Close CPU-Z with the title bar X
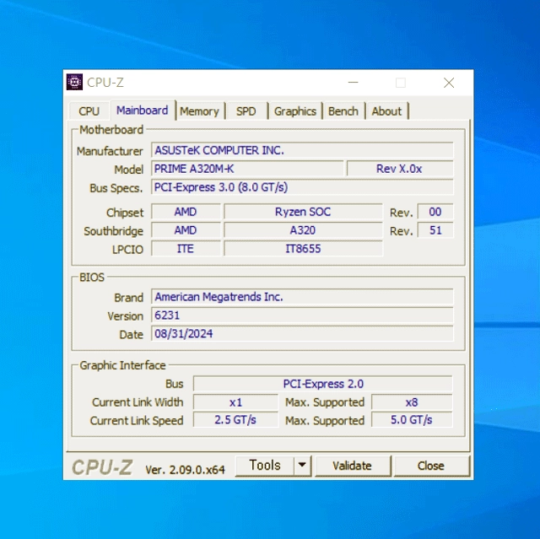 pos(449,83)
